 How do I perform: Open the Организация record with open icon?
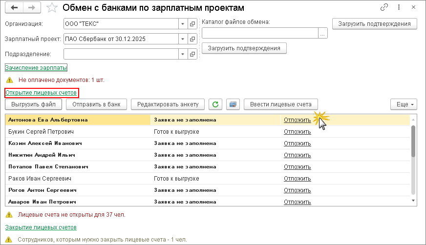pyautogui.click(x=192, y=23)
